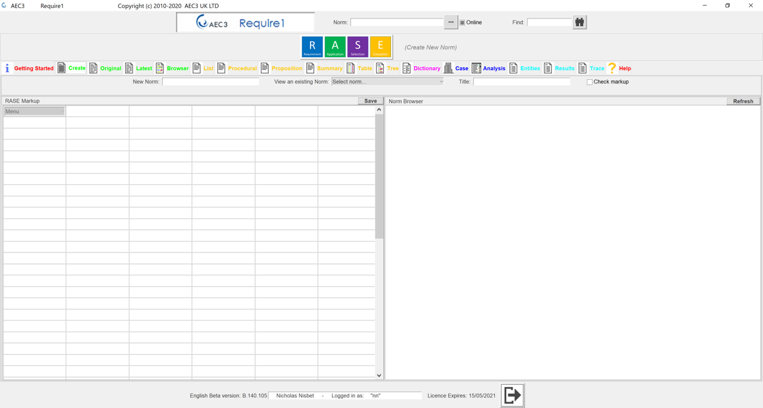Screen dimensions: 763x408
Task: Switch to the Analysis tab
Action: click(x=494, y=68)
